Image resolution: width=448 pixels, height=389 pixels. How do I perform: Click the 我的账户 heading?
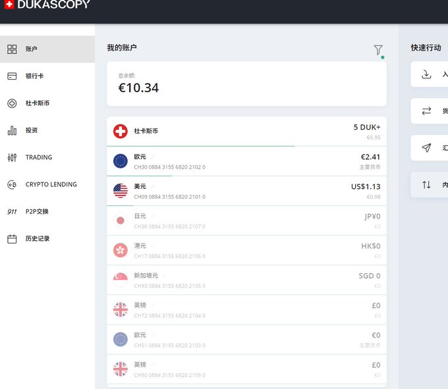point(122,47)
